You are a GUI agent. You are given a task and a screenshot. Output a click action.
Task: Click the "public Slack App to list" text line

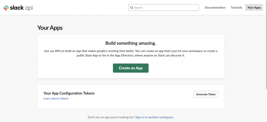coord(131,56)
